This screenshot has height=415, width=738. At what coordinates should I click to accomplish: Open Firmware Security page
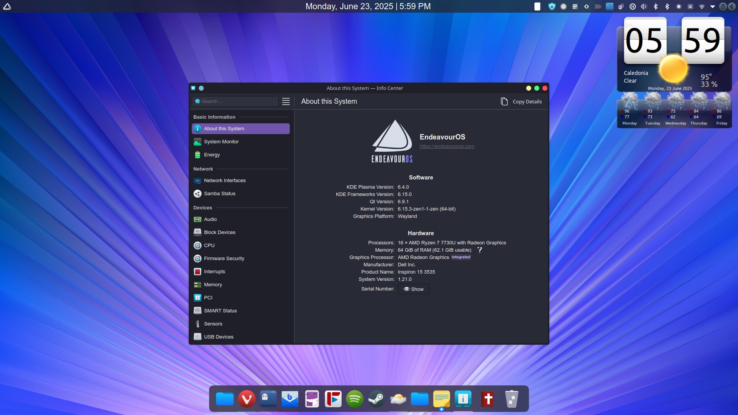click(224, 259)
